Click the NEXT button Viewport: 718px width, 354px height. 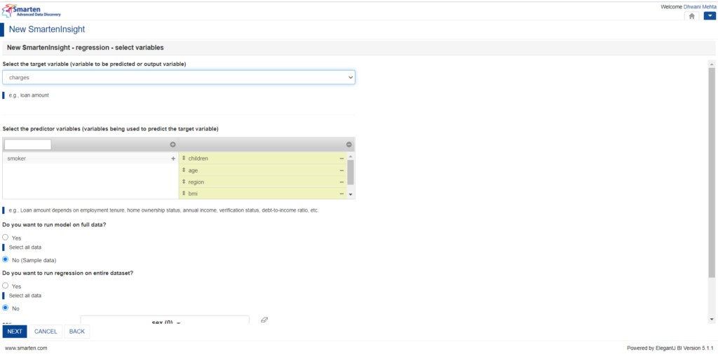[x=15, y=332]
